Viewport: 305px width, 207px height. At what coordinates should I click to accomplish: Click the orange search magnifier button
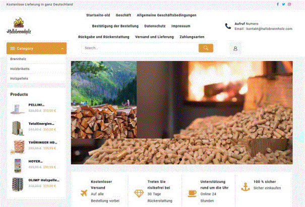(206, 48)
